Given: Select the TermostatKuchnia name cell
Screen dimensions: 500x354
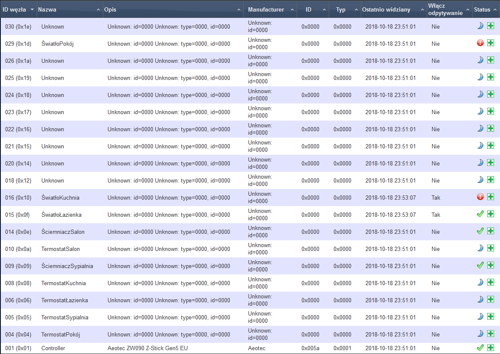Looking at the screenshot, I should point(64,283).
